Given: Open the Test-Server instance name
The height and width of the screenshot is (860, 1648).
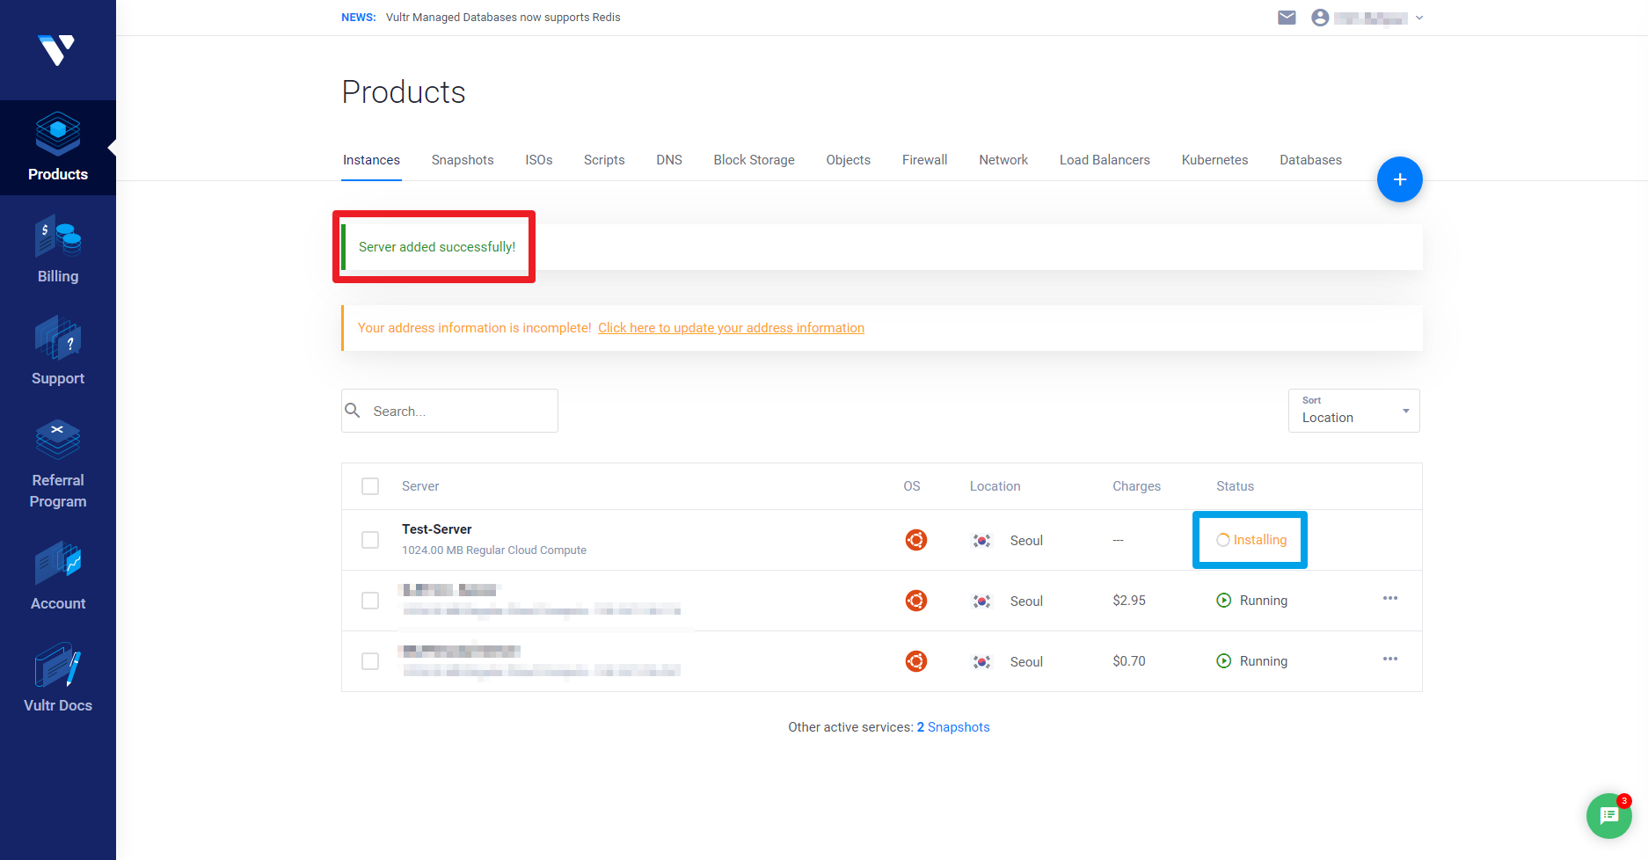Looking at the screenshot, I should pos(437,529).
